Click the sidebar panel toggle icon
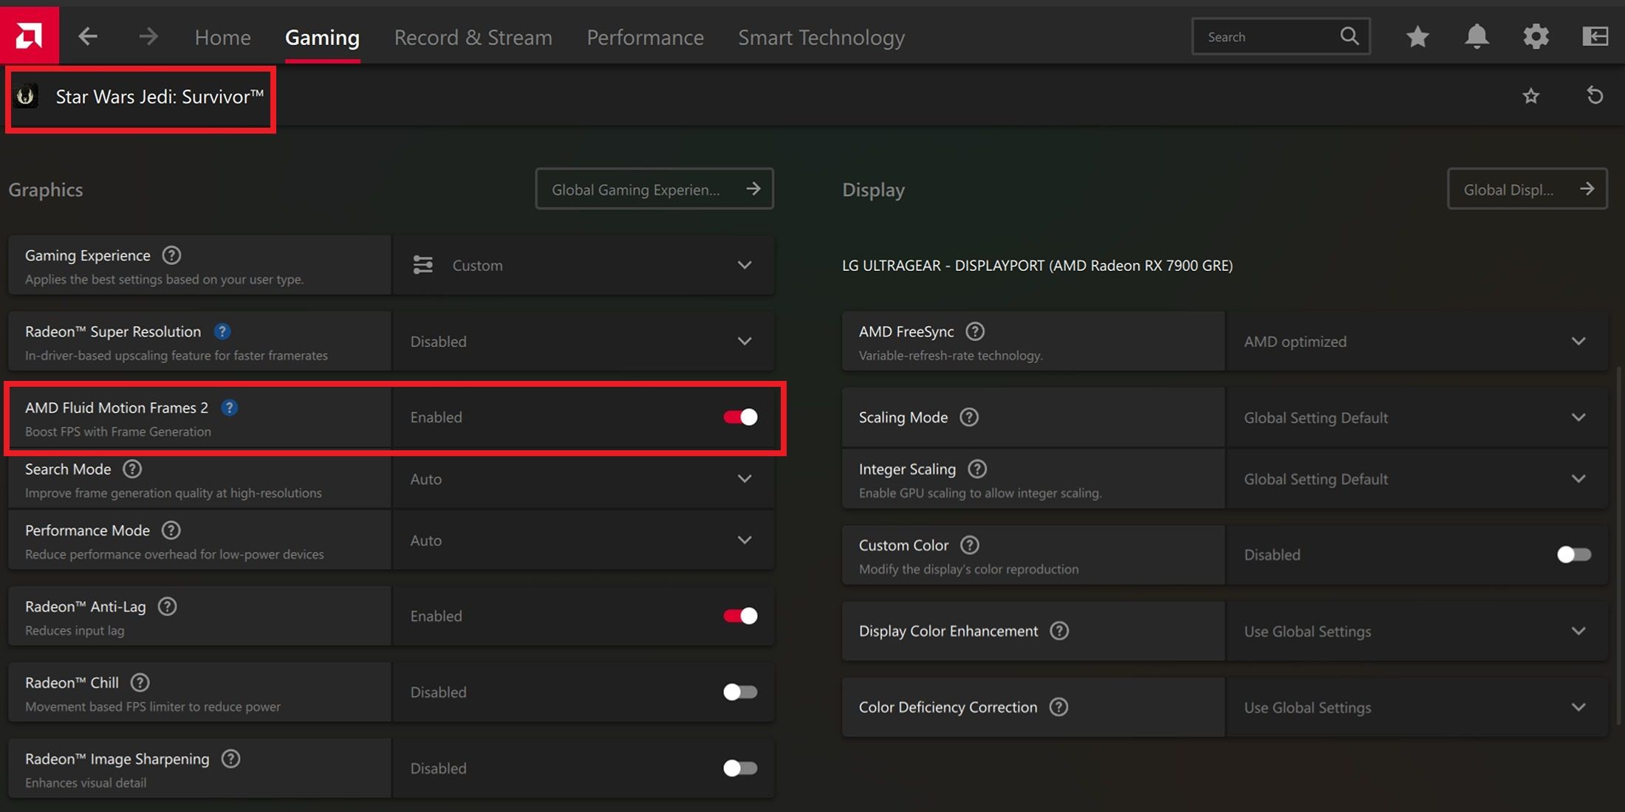 (1595, 36)
